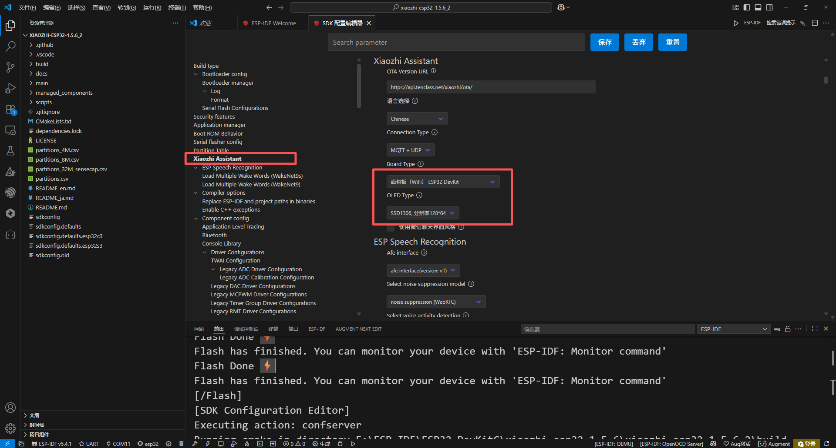Click COM11 port selector in status bar
The image size is (836, 448).
tap(118, 444)
